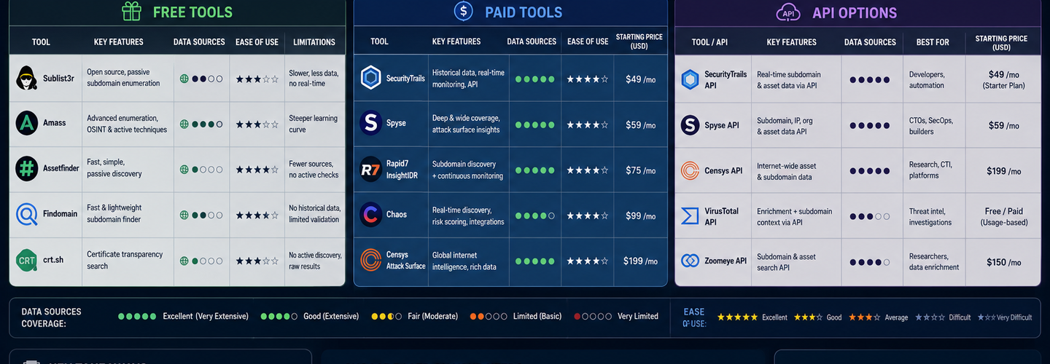Click the Censys API $199 /mo price
This screenshot has height=364, width=1050.
click(x=1003, y=171)
